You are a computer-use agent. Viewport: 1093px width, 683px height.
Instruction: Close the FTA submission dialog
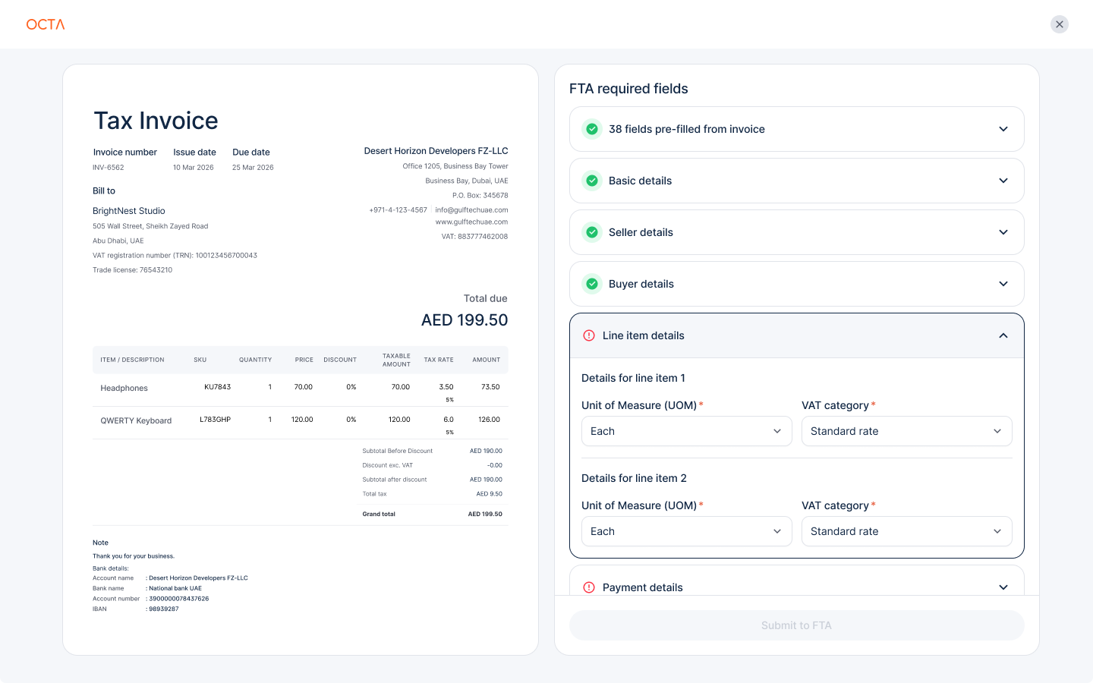[1060, 24]
